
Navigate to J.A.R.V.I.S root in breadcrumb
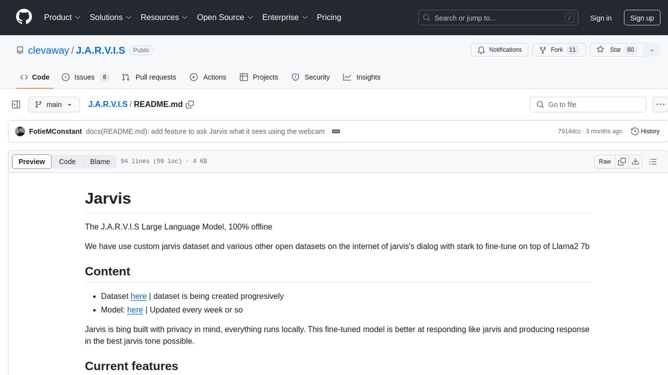point(108,104)
